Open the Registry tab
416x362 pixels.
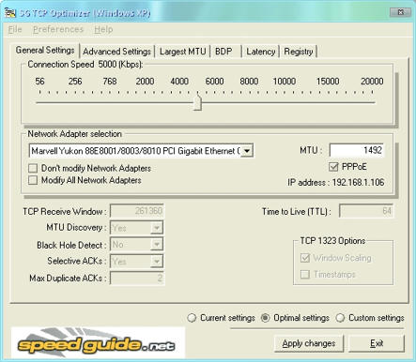pyautogui.click(x=299, y=52)
